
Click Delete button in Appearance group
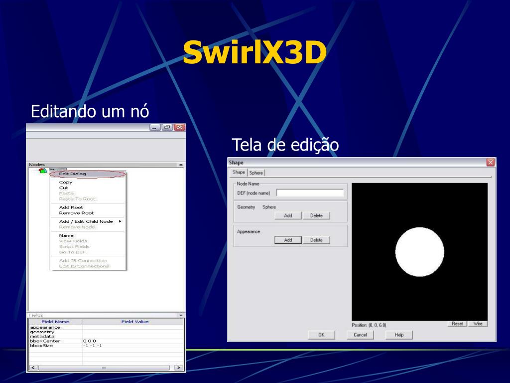pos(316,240)
